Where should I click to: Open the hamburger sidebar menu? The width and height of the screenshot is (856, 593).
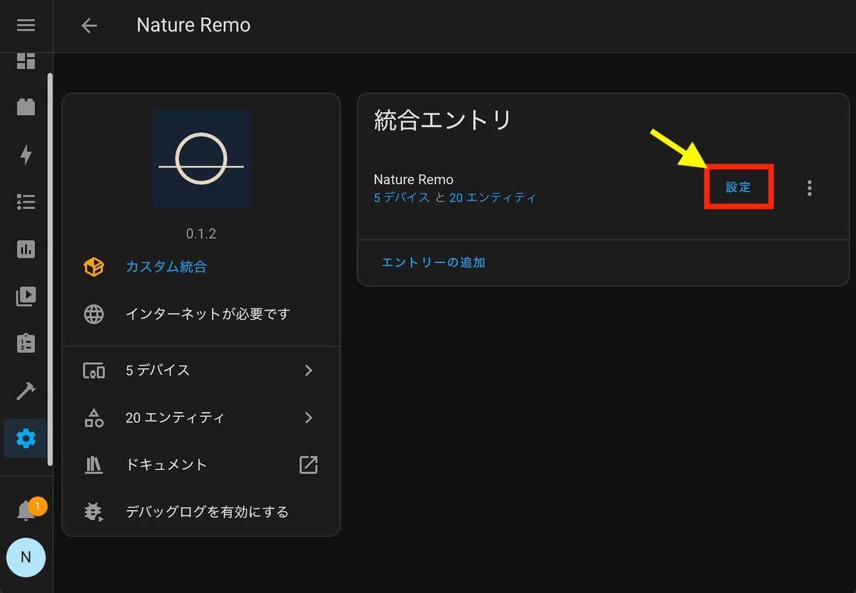click(26, 26)
